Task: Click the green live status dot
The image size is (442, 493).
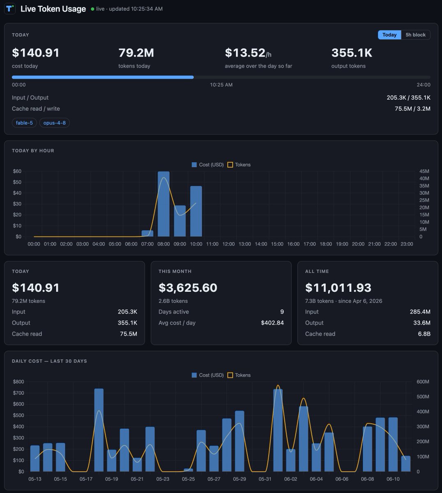Action: coord(92,9)
